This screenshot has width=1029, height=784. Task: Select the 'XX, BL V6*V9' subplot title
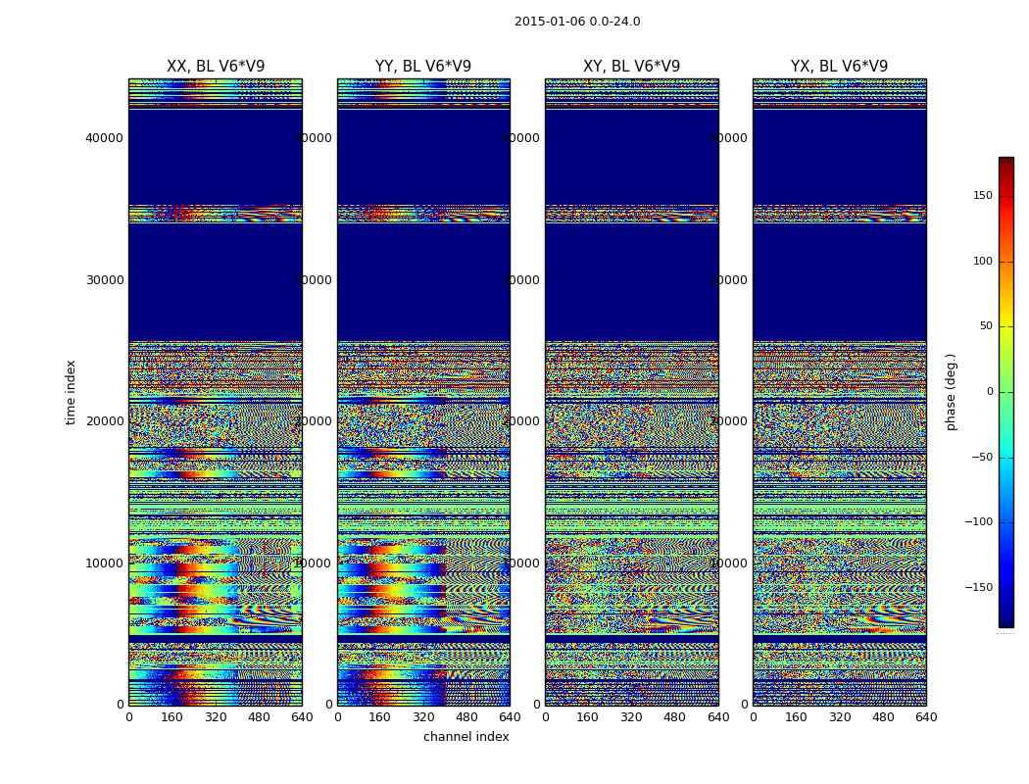[216, 67]
